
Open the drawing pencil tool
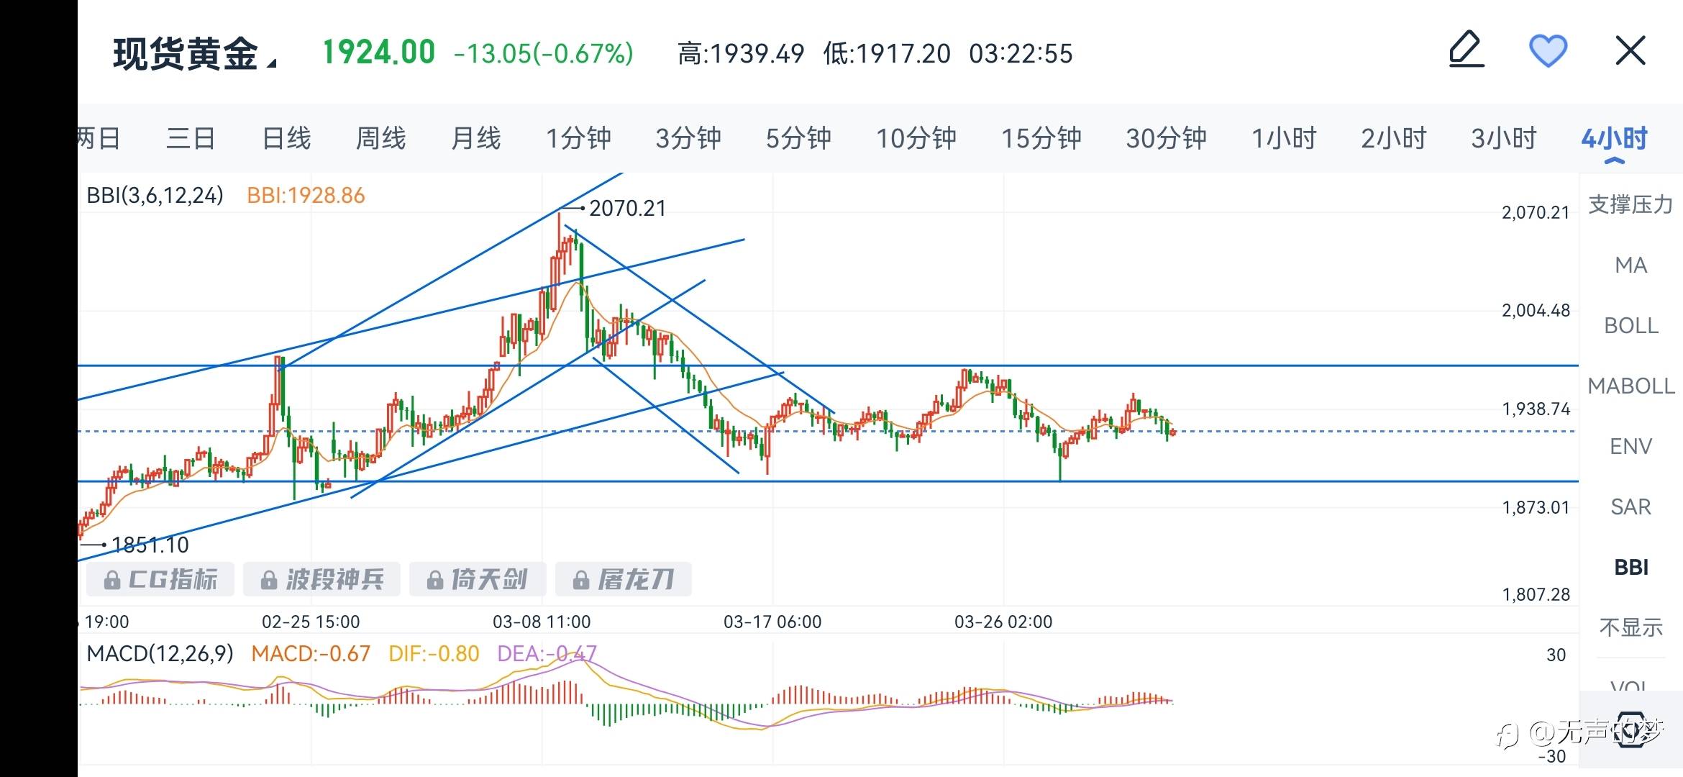click(x=1467, y=50)
